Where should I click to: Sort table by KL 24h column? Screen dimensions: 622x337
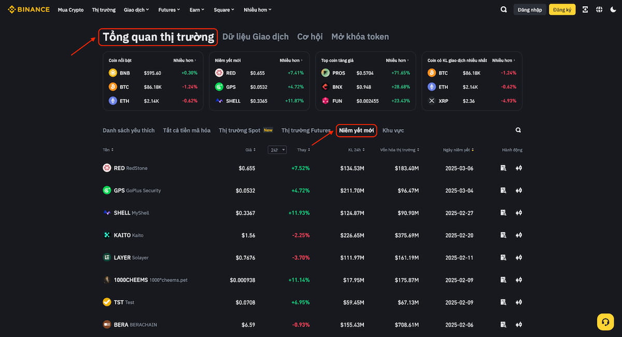(x=356, y=150)
